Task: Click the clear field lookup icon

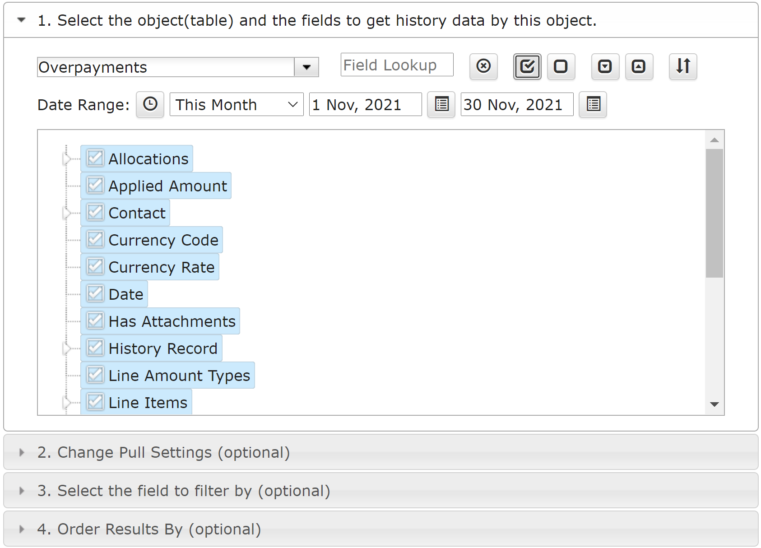Action: [483, 66]
